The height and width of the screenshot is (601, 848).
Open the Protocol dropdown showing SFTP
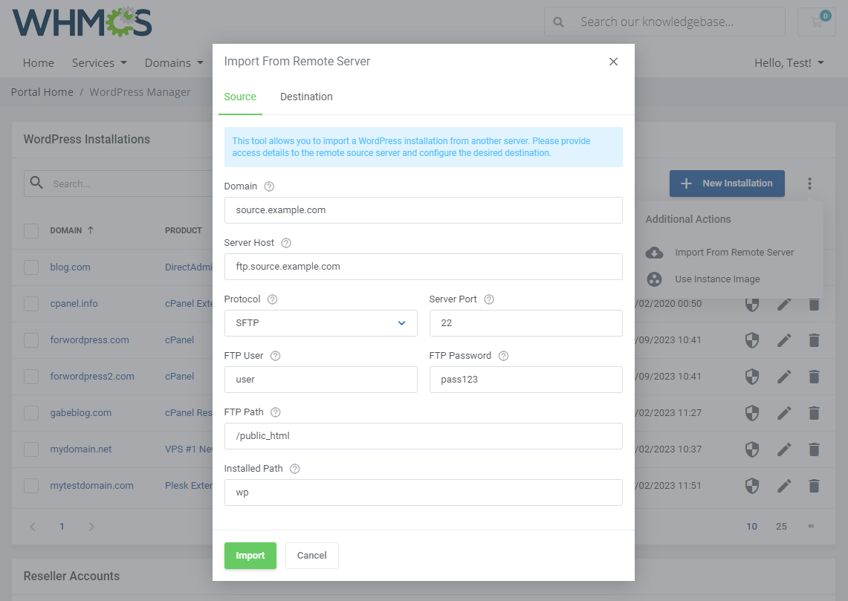tap(320, 323)
